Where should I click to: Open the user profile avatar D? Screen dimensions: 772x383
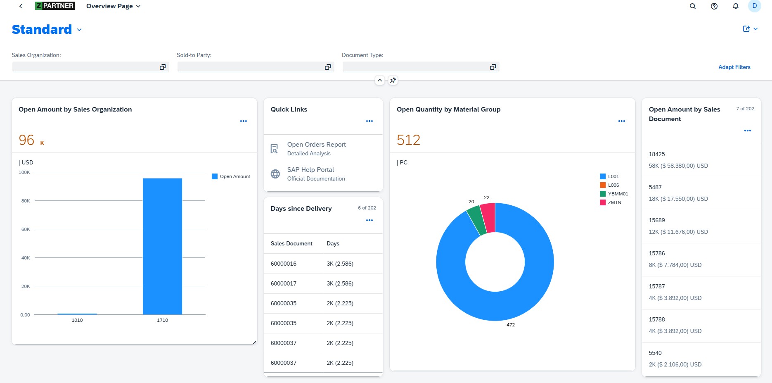754,6
